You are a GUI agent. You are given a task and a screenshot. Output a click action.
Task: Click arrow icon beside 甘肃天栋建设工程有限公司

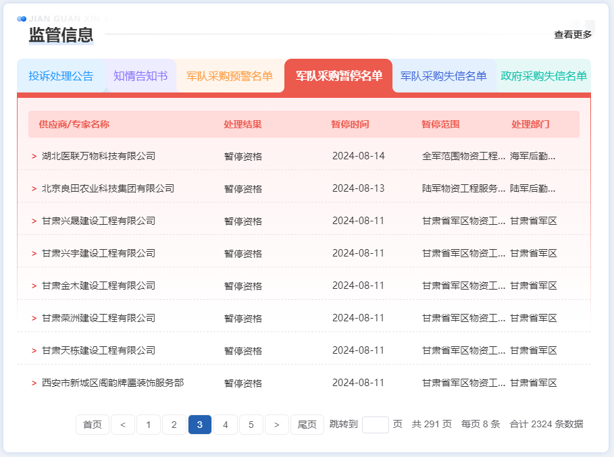point(34,351)
